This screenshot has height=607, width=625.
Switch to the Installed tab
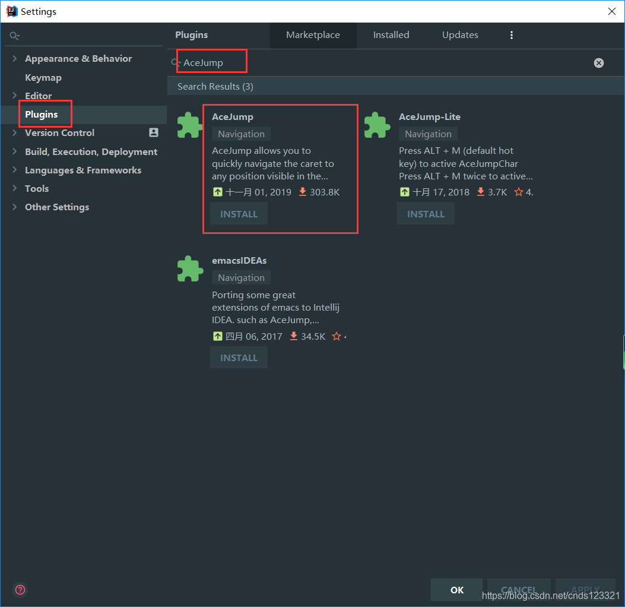pos(391,35)
